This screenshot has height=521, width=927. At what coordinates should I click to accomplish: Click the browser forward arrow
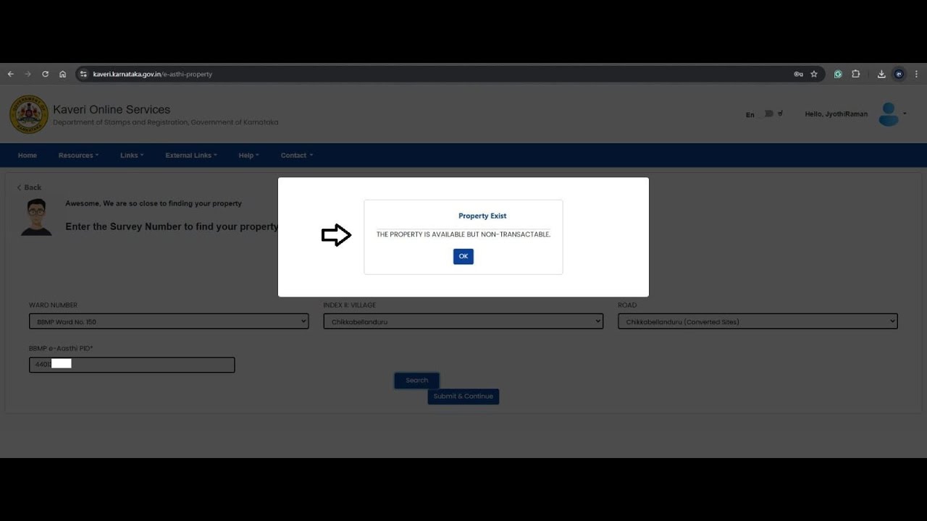(28, 74)
